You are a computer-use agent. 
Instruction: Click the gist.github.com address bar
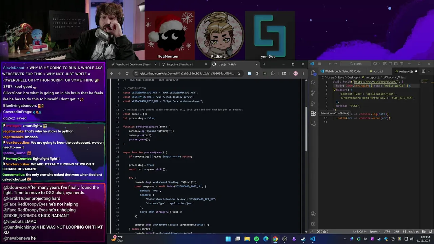click(187, 74)
